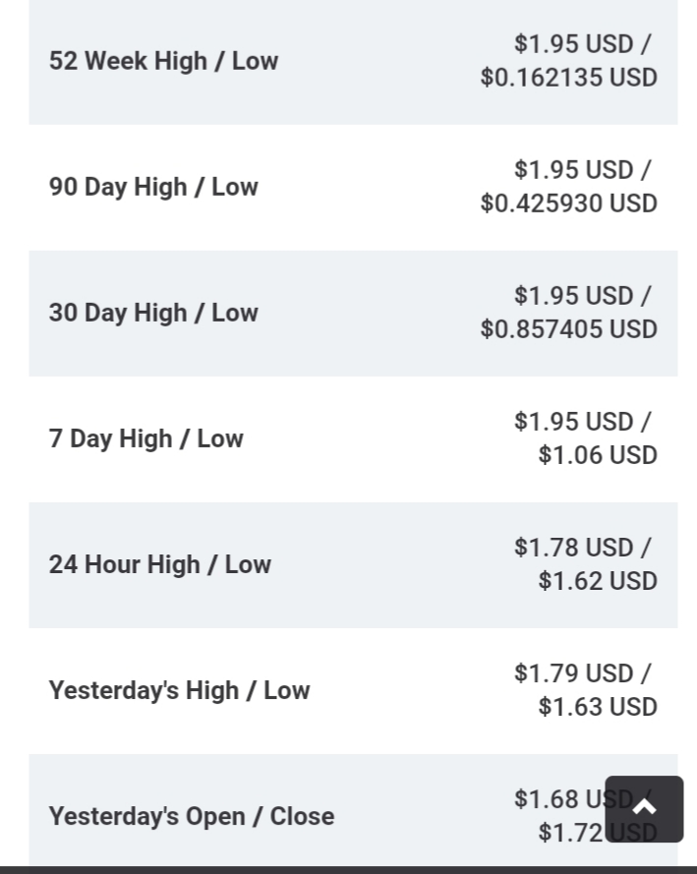Select the 30 day low $0.857405 USD value
The height and width of the screenshot is (874, 697).
click(568, 329)
